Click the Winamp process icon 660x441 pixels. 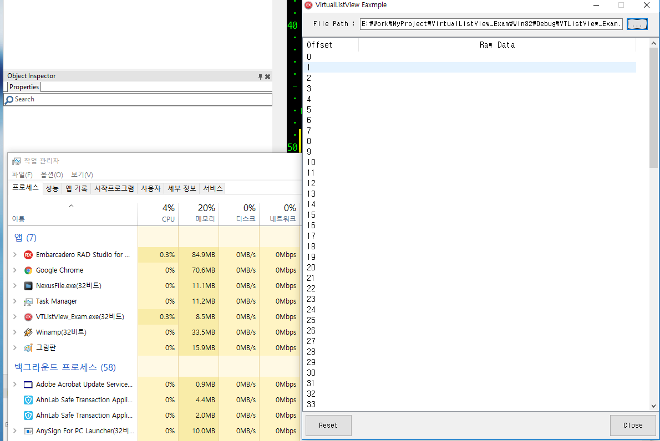tap(28, 332)
